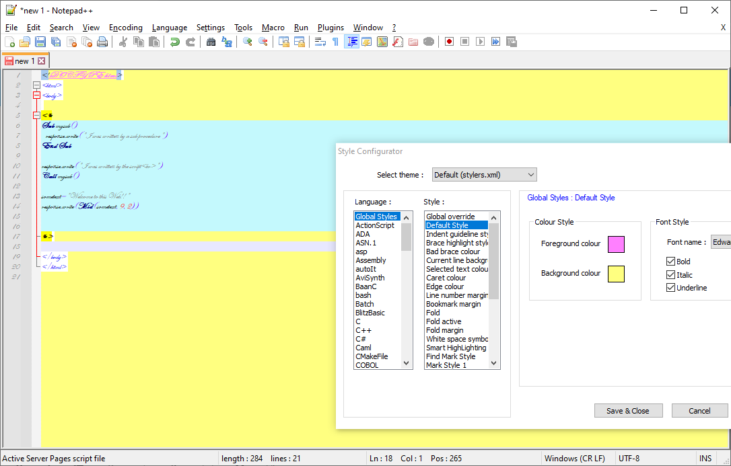The image size is (731, 466).
Task: Open the Settings menu
Action: coord(211,28)
